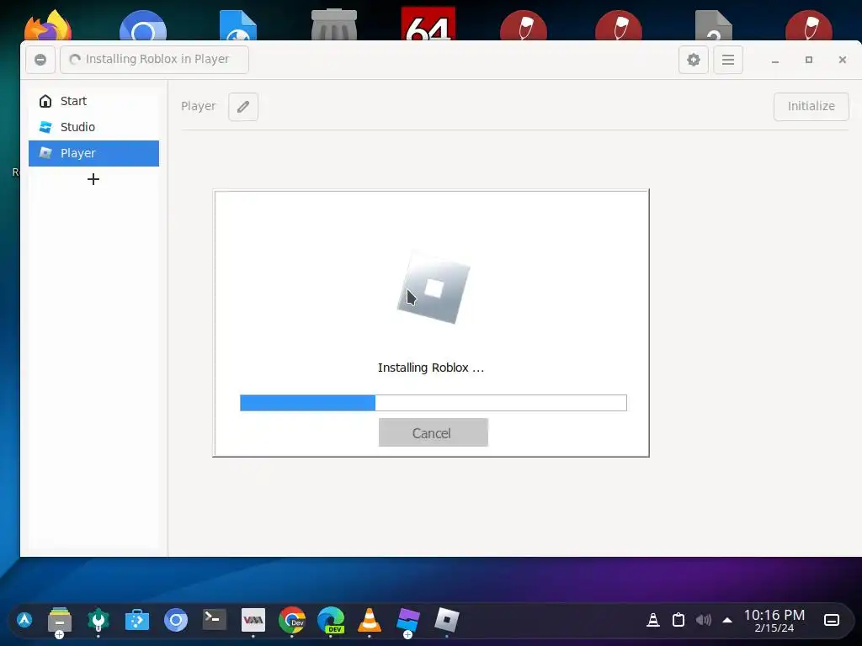
Task: Open Firefox desktop icon
Action: (x=48, y=24)
